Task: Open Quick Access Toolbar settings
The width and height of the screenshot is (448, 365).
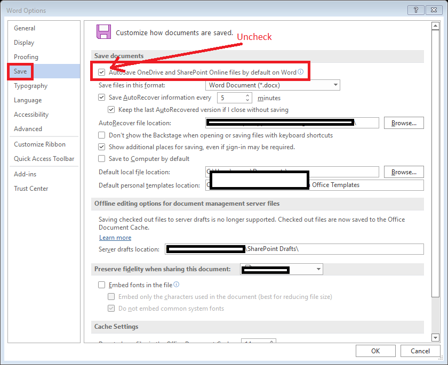Action: tap(44, 159)
